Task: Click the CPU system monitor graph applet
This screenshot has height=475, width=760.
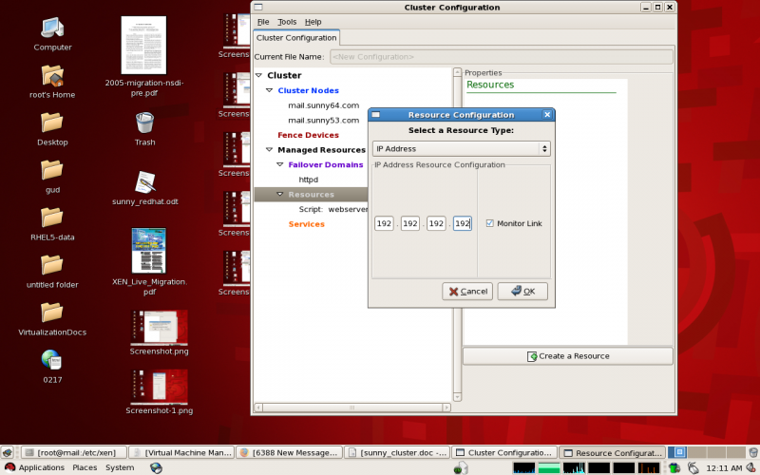Action: 524,467
